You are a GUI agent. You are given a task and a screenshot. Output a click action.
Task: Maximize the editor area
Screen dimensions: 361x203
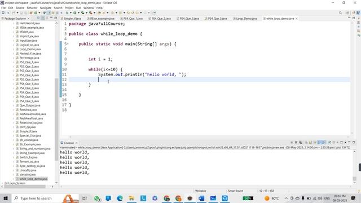click(354, 18)
